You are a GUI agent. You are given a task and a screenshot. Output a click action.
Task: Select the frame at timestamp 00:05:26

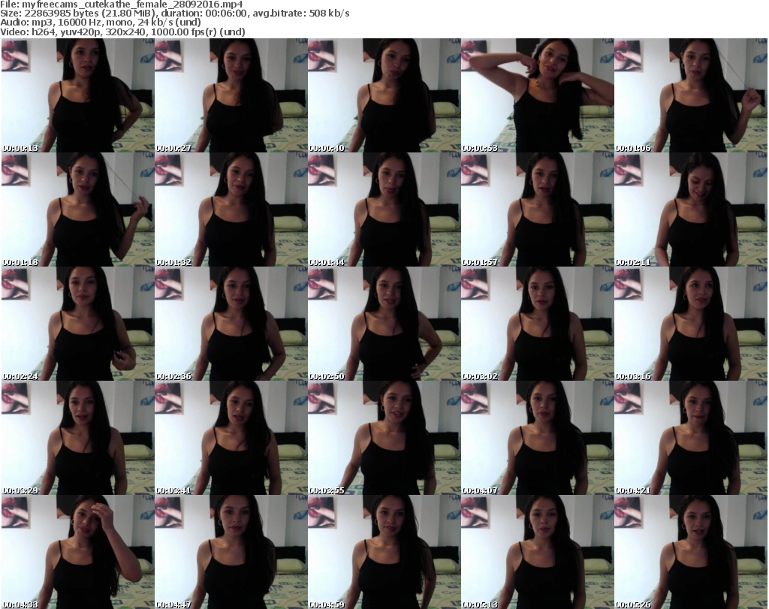tap(691, 552)
